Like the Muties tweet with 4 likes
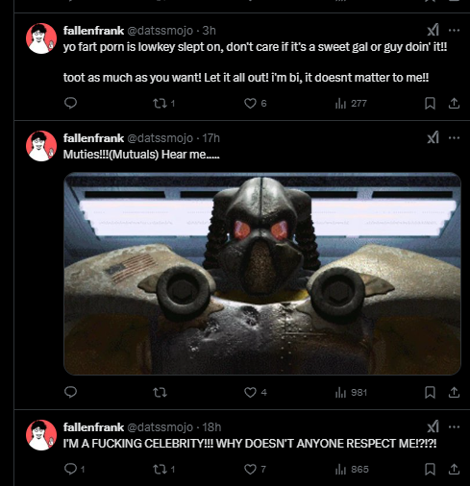Screen dimensions: 470x486 tap(255, 393)
